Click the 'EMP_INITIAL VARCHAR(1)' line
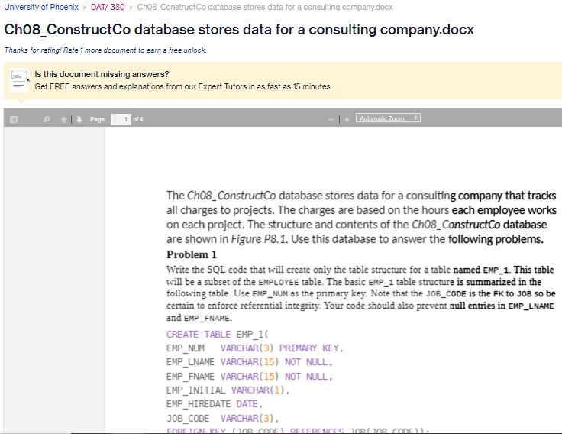Image resolution: width=562 pixels, height=434 pixels. pos(228,390)
